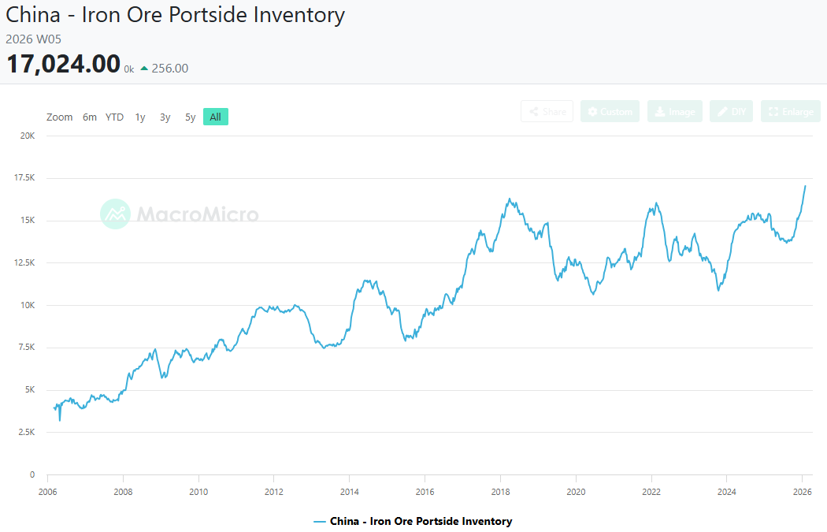Download the chart using the Image icon
The width and height of the screenshot is (827, 532).
coord(659,112)
